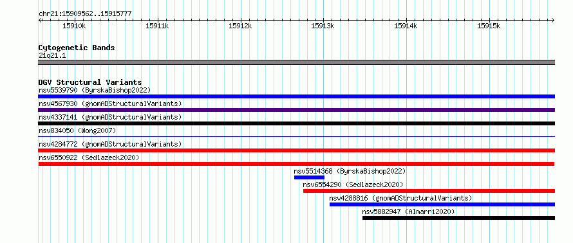Open the nsv5539790 (ByrskaBishop2022) label

coord(95,90)
